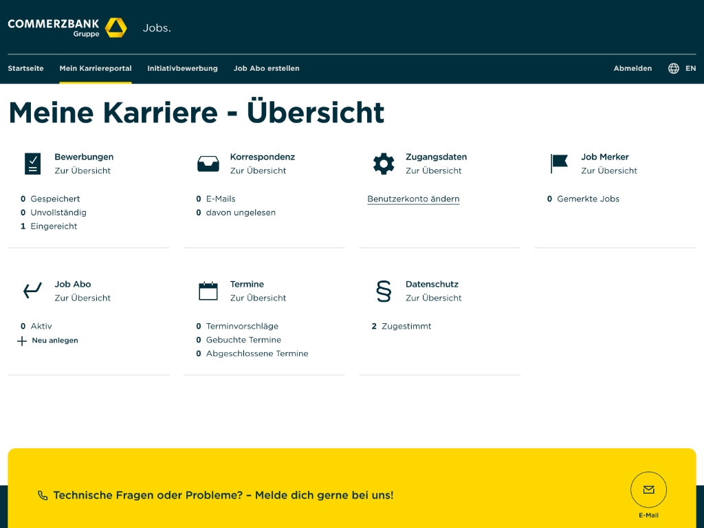
Task: Select the Job Merker flag icon
Action: tap(558, 163)
